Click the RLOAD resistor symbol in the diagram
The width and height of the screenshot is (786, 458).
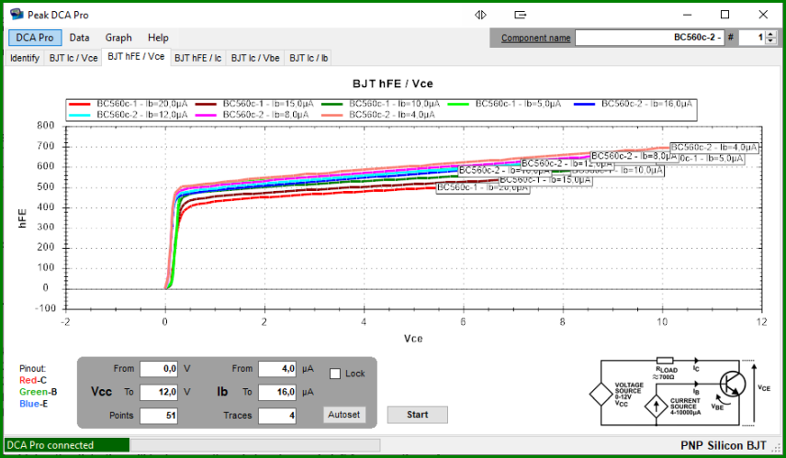(x=665, y=361)
